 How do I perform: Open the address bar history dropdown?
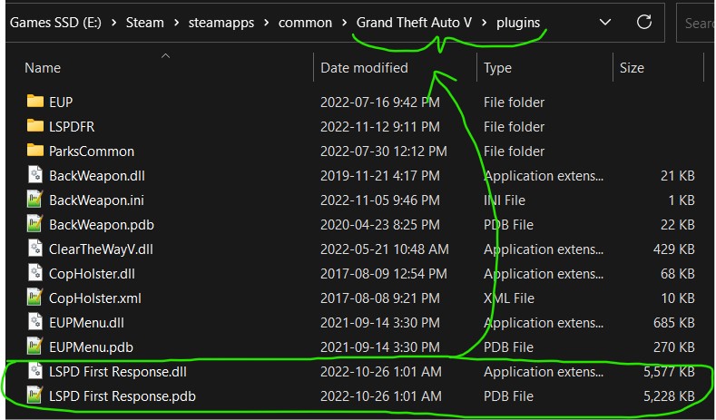pos(605,22)
